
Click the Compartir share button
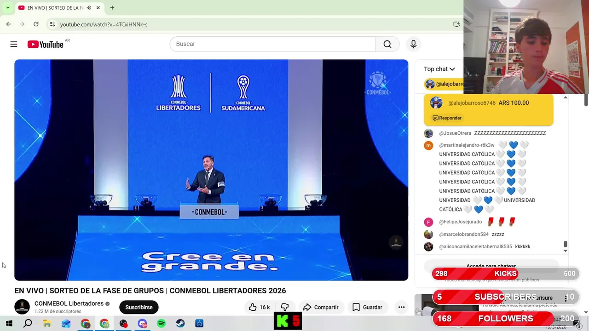[x=321, y=307]
